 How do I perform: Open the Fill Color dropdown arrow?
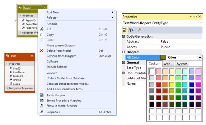(200, 58)
